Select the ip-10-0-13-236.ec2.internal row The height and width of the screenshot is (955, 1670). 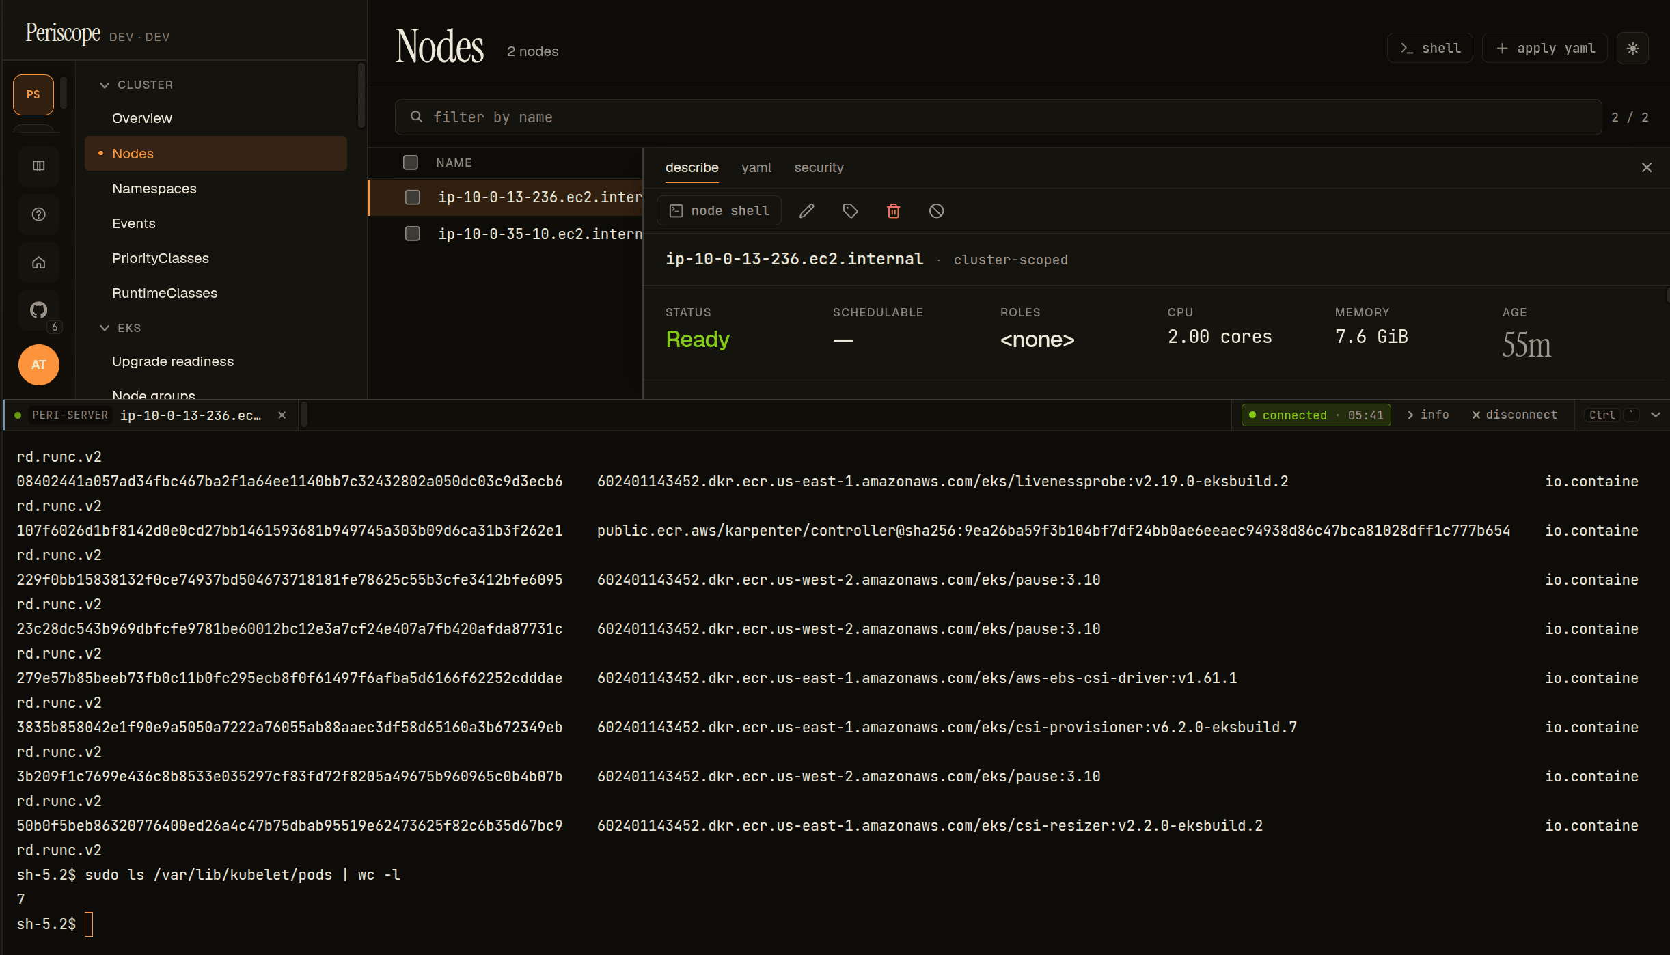(x=506, y=197)
